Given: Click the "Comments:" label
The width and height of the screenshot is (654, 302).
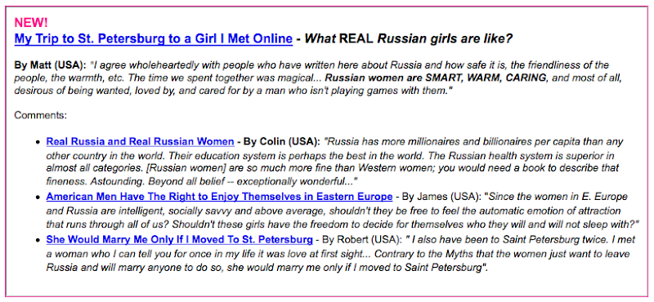Looking at the screenshot, I should pos(40,115).
